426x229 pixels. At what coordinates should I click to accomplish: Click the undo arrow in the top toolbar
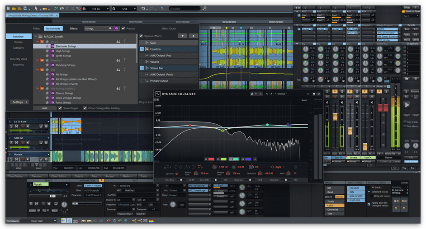[143, 9]
